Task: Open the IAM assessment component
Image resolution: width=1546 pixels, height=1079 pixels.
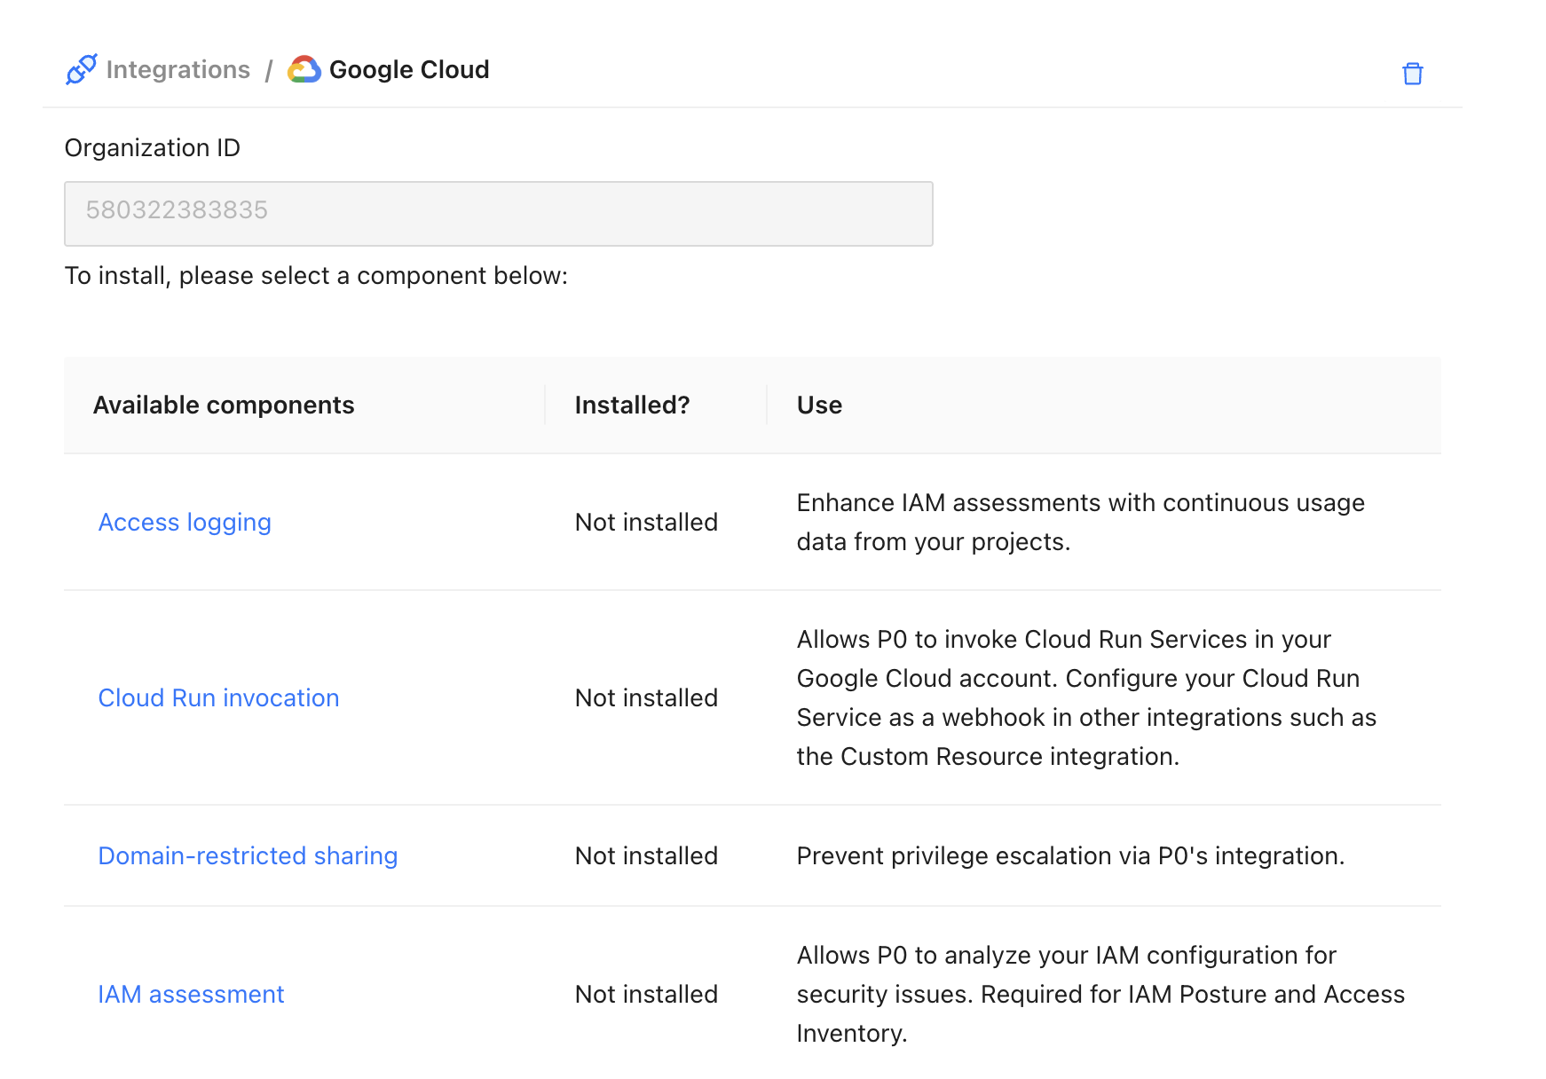Action: click(191, 994)
